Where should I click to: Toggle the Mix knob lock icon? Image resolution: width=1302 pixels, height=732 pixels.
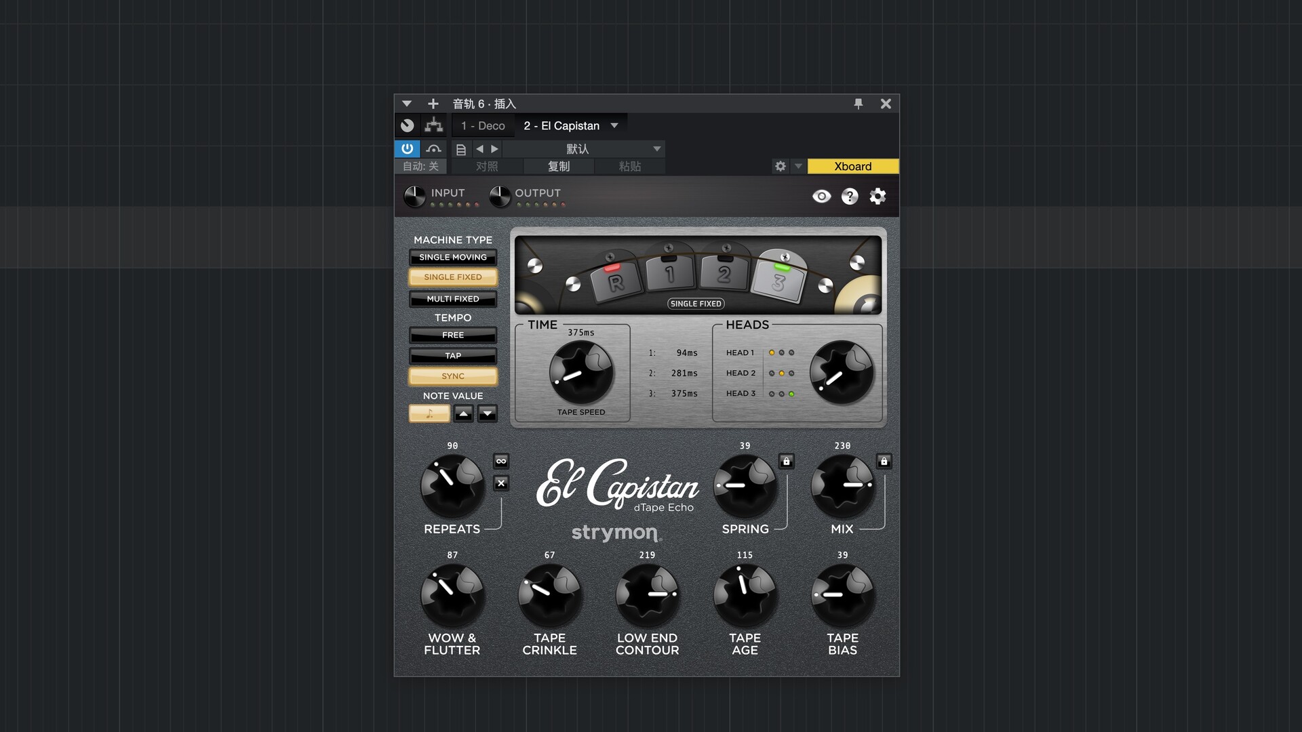[x=884, y=462]
